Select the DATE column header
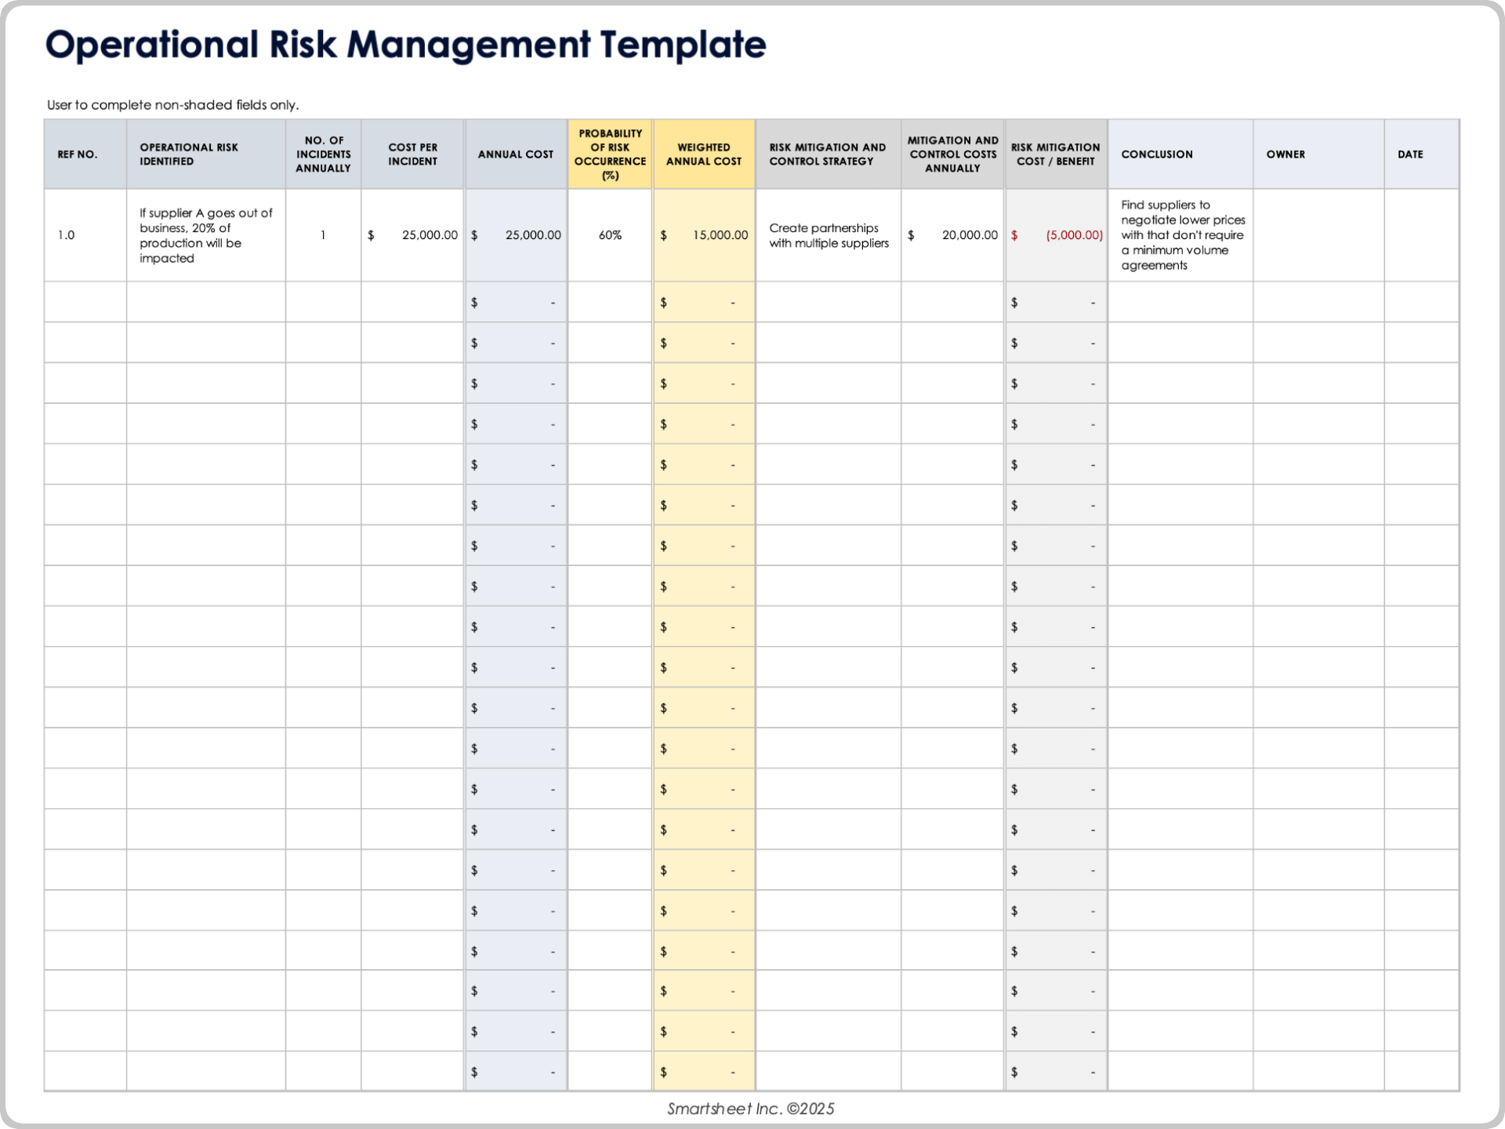Viewport: 1505px width, 1129px height. tap(1412, 154)
